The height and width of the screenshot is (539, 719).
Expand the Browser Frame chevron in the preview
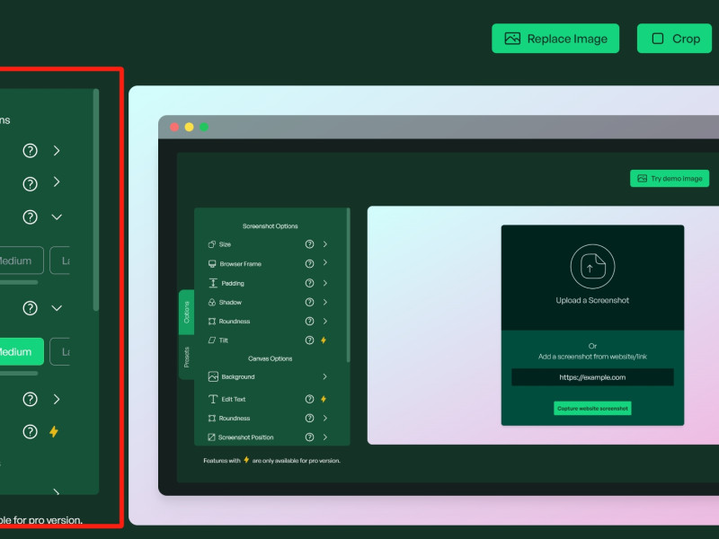click(325, 262)
